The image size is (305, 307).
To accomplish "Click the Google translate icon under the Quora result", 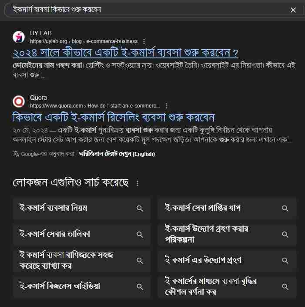I will tap(16, 154).
